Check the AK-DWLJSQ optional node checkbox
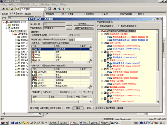 click(33, 72)
